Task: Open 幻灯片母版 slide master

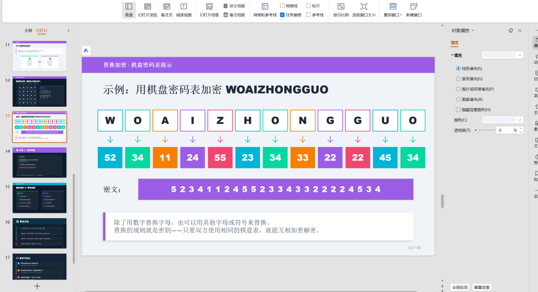Action: click(209, 10)
